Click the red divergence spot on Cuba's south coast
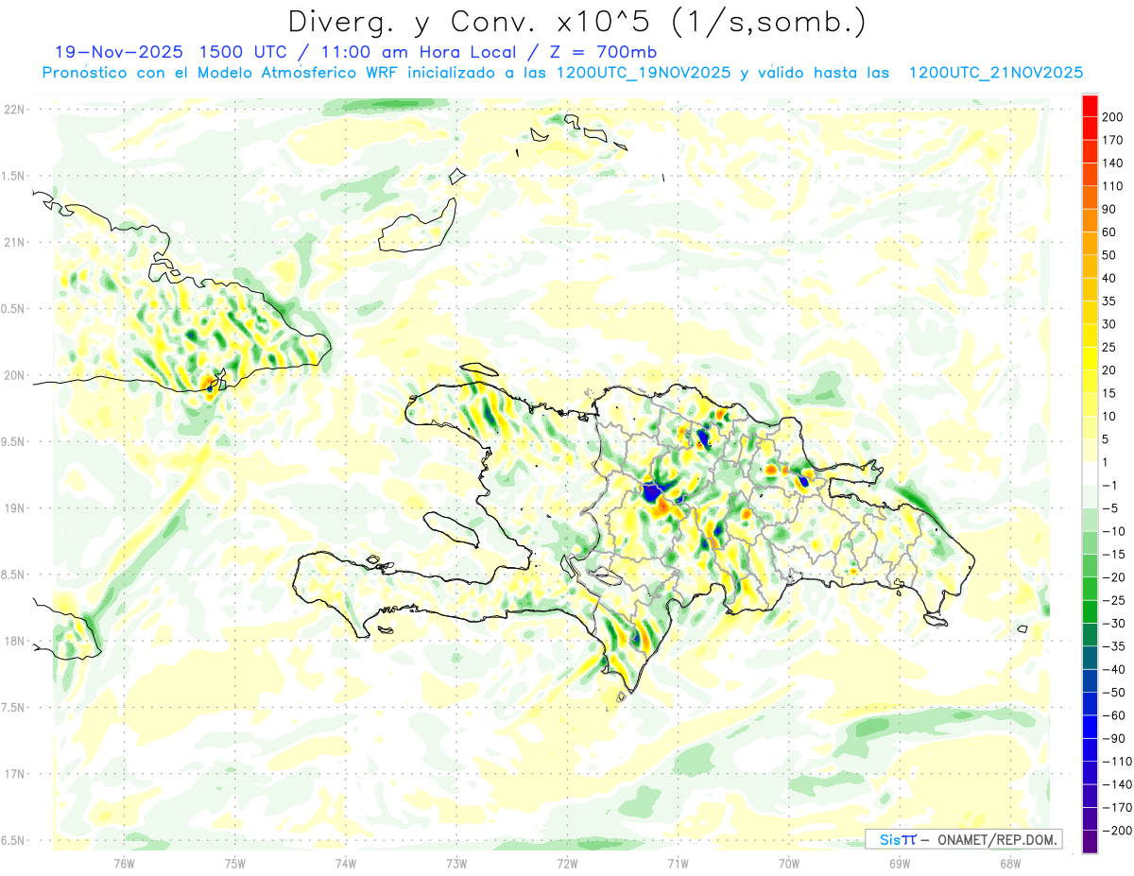1134x876 pixels. (210, 383)
